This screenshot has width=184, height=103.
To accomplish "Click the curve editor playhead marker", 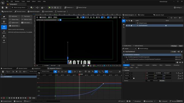I will pyautogui.click(x=79, y=74).
